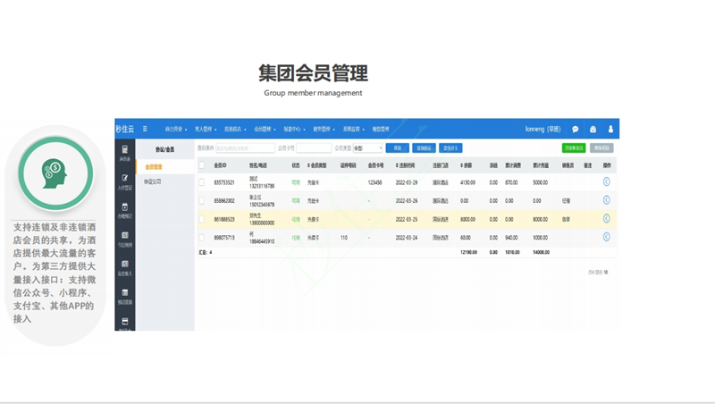Click the user profile icon in header
Viewport: 715px width, 404px height.
tap(610, 129)
